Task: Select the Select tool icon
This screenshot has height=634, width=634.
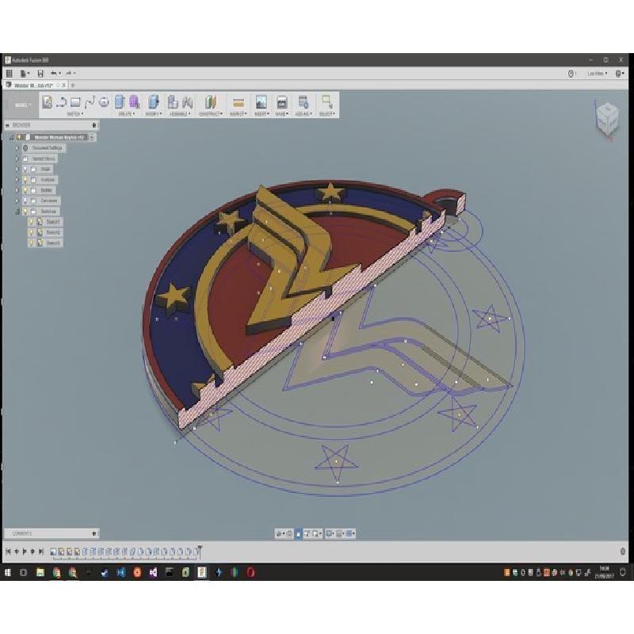Action: (x=327, y=102)
